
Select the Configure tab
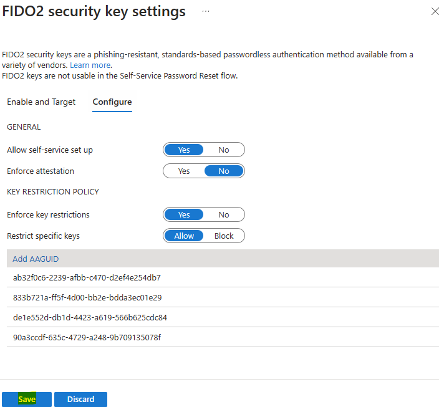pos(112,102)
